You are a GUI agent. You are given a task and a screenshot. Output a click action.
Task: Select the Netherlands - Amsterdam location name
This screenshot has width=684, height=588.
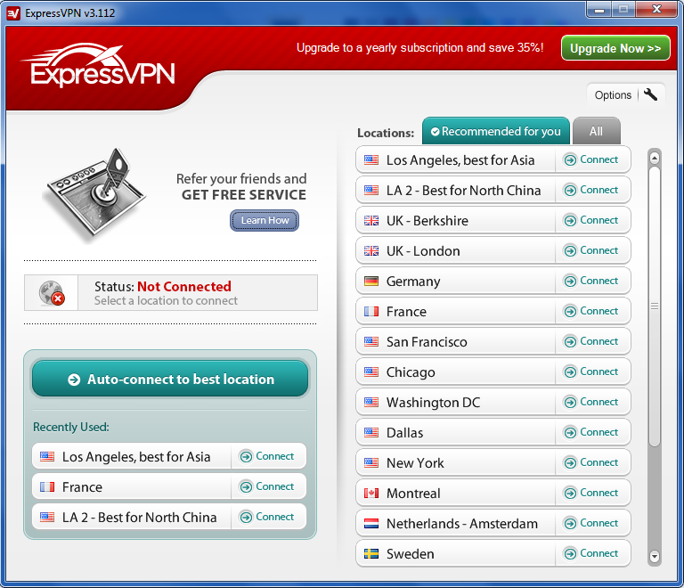click(462, 524)
